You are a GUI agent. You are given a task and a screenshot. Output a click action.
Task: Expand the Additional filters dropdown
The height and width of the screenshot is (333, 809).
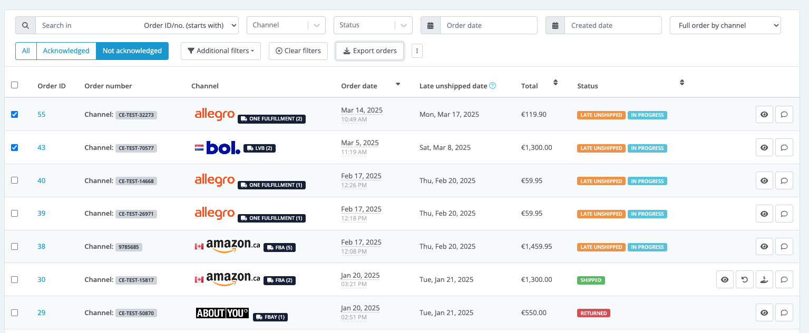(x=221, y=51)
